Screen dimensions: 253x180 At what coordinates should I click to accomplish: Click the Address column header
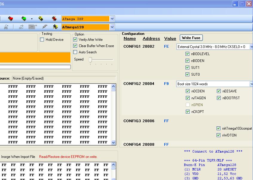click(x=151, y=39)
